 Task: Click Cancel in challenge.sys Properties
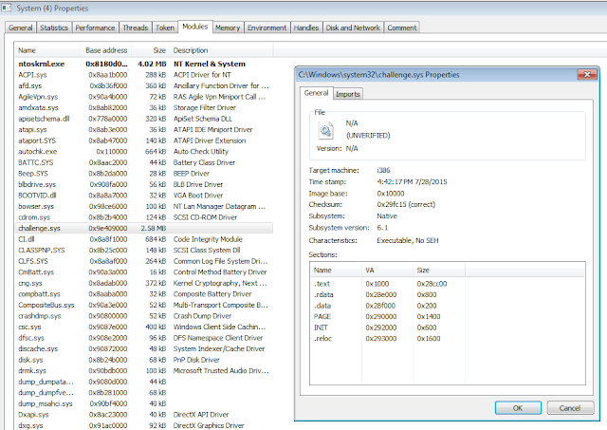570,408
